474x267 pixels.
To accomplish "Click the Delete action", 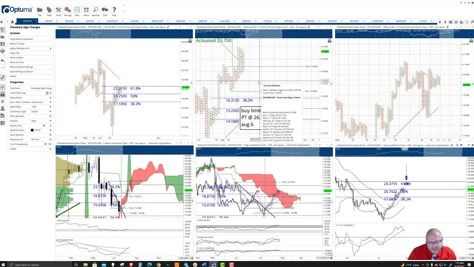I will point(13,76).
